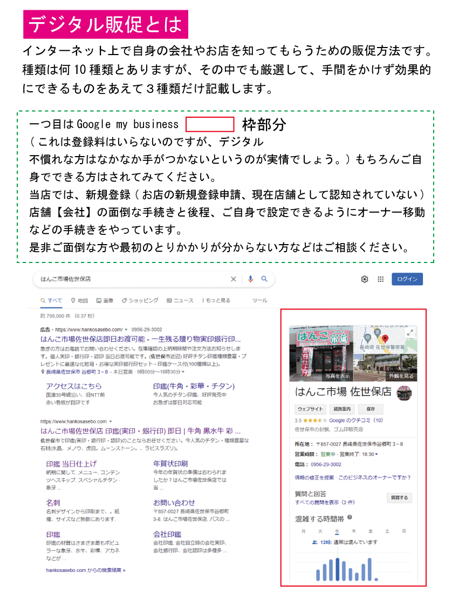452x600 pixels.
Task: Click the blue magnifier search icon
Action: (x=264, y=279)
